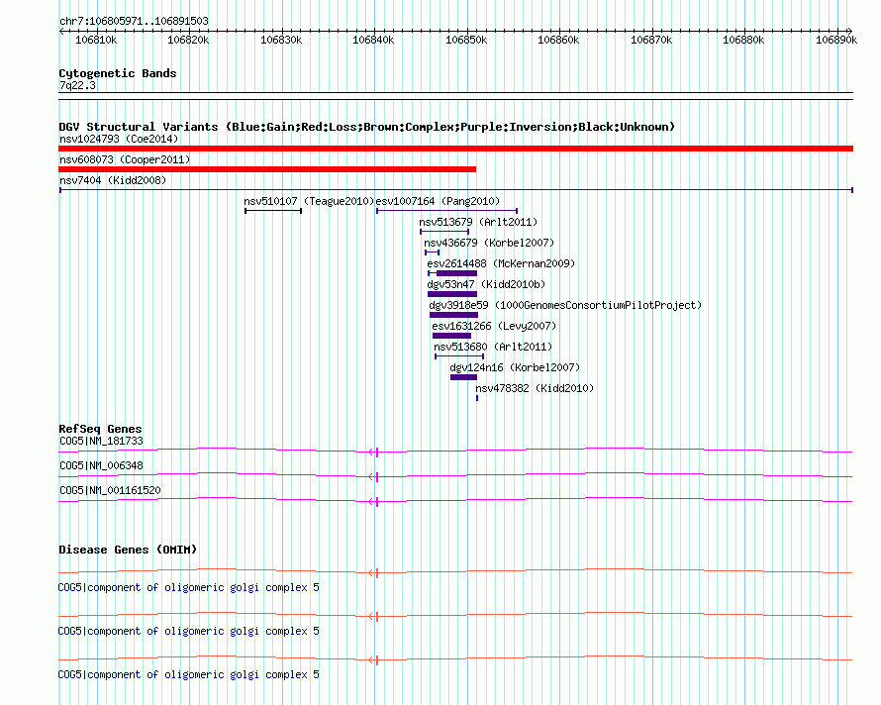Select the COG5|NM_181733 RefSeq transcript label
Screen dimensions: 881x705
pyautogui.click(x=101, y=442)
